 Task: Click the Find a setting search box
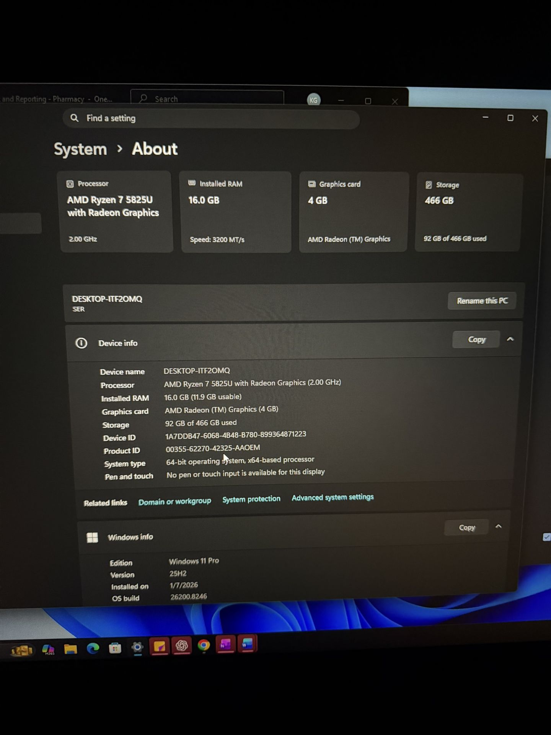(x=211, y=118)
